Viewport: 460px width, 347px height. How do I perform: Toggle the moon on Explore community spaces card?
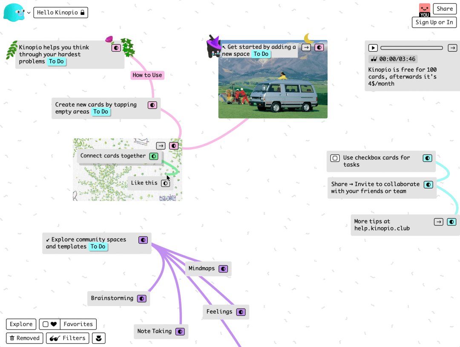click(x=143, y=240)
